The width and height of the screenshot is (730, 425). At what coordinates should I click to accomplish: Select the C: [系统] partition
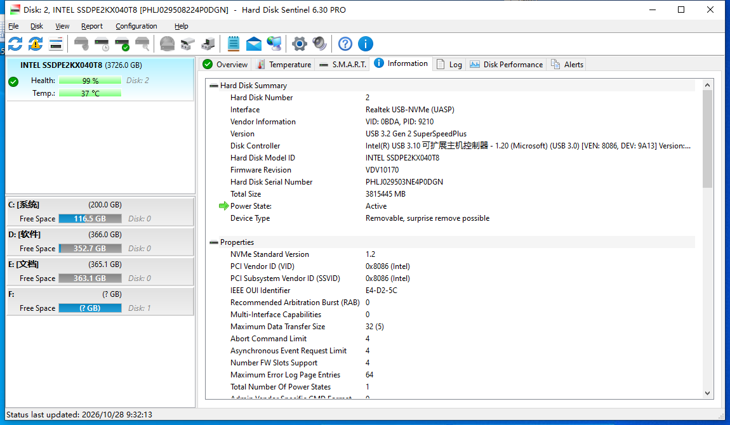point(100,212)
